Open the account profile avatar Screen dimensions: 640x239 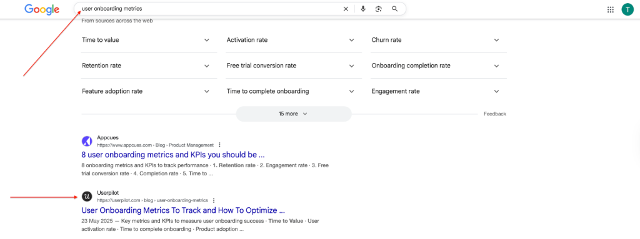pos(627,9)
